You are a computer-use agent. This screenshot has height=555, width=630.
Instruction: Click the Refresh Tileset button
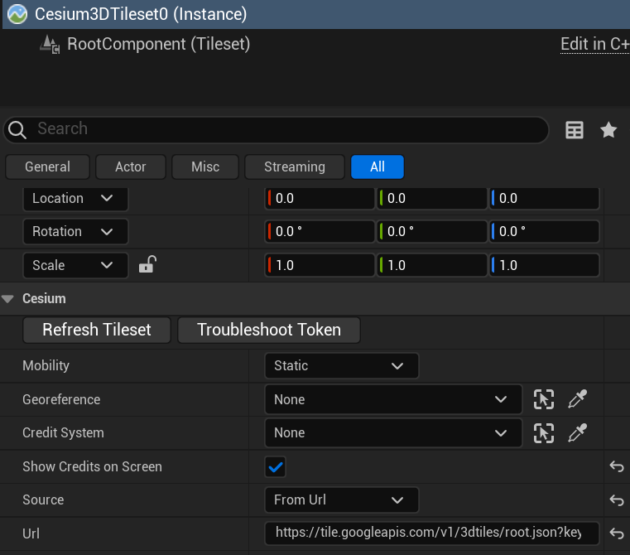pyautogui.click(x=97, y=330)
